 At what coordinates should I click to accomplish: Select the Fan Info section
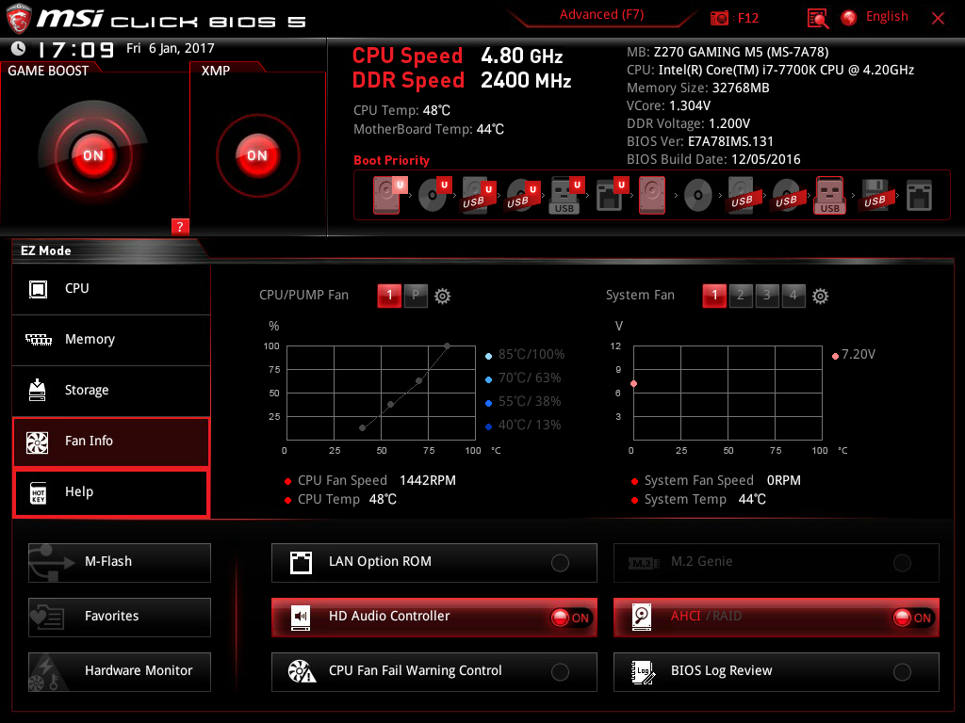(x=111, y=442)
